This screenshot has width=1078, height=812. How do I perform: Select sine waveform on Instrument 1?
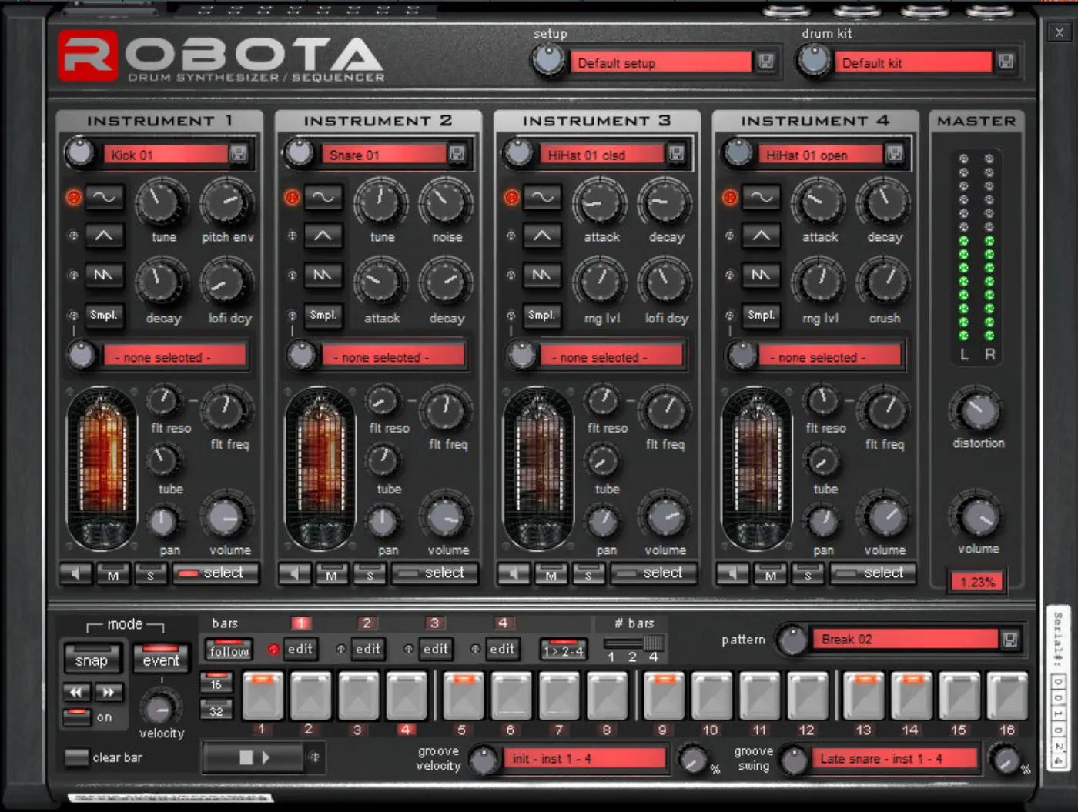(104, 198)
